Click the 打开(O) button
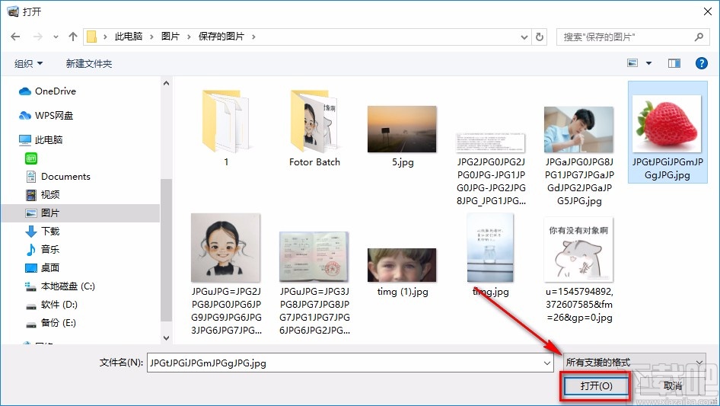 pyautogui.click(x=596, y=385)
